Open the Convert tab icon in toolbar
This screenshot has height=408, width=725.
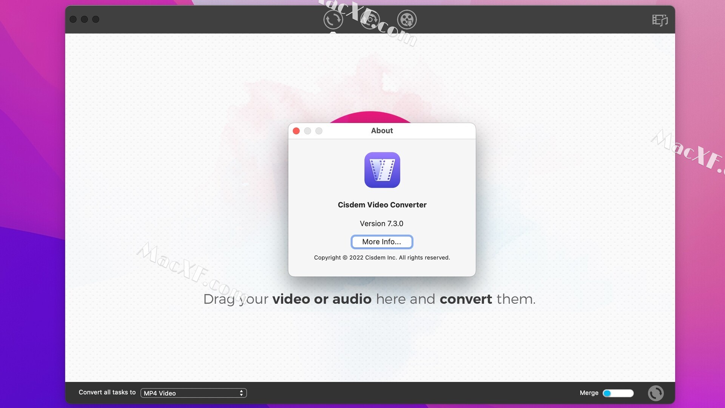(x=333, y=20)
